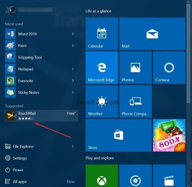Click the scrollbar up arrow
192x187 pixels.
(189, 2)
